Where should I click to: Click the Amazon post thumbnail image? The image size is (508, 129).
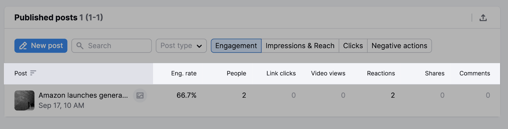tap(24, 100)
